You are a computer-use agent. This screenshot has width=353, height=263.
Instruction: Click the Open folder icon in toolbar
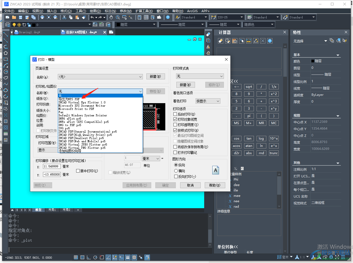(x=14, y=17)
